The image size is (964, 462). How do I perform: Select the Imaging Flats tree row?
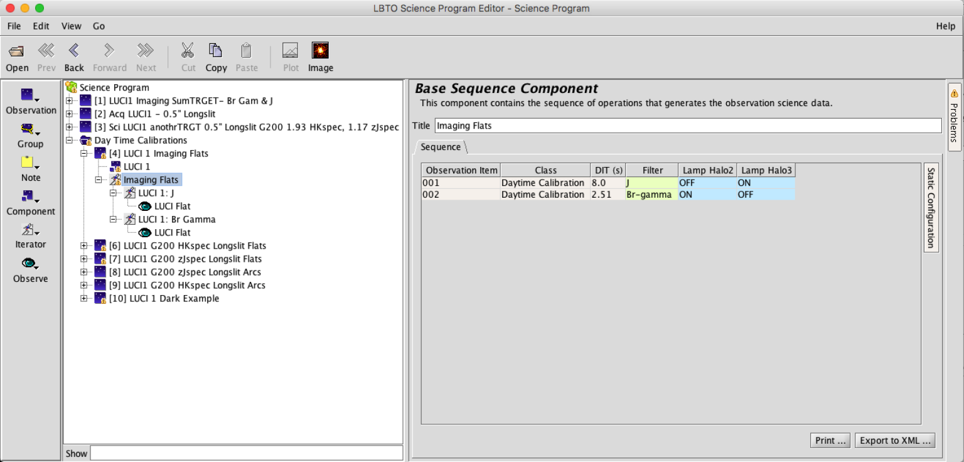[151, 180]
